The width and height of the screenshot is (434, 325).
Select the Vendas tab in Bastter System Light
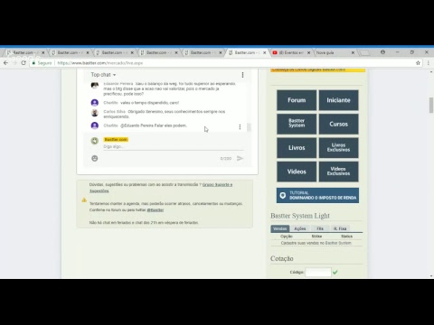pos(280,228)
